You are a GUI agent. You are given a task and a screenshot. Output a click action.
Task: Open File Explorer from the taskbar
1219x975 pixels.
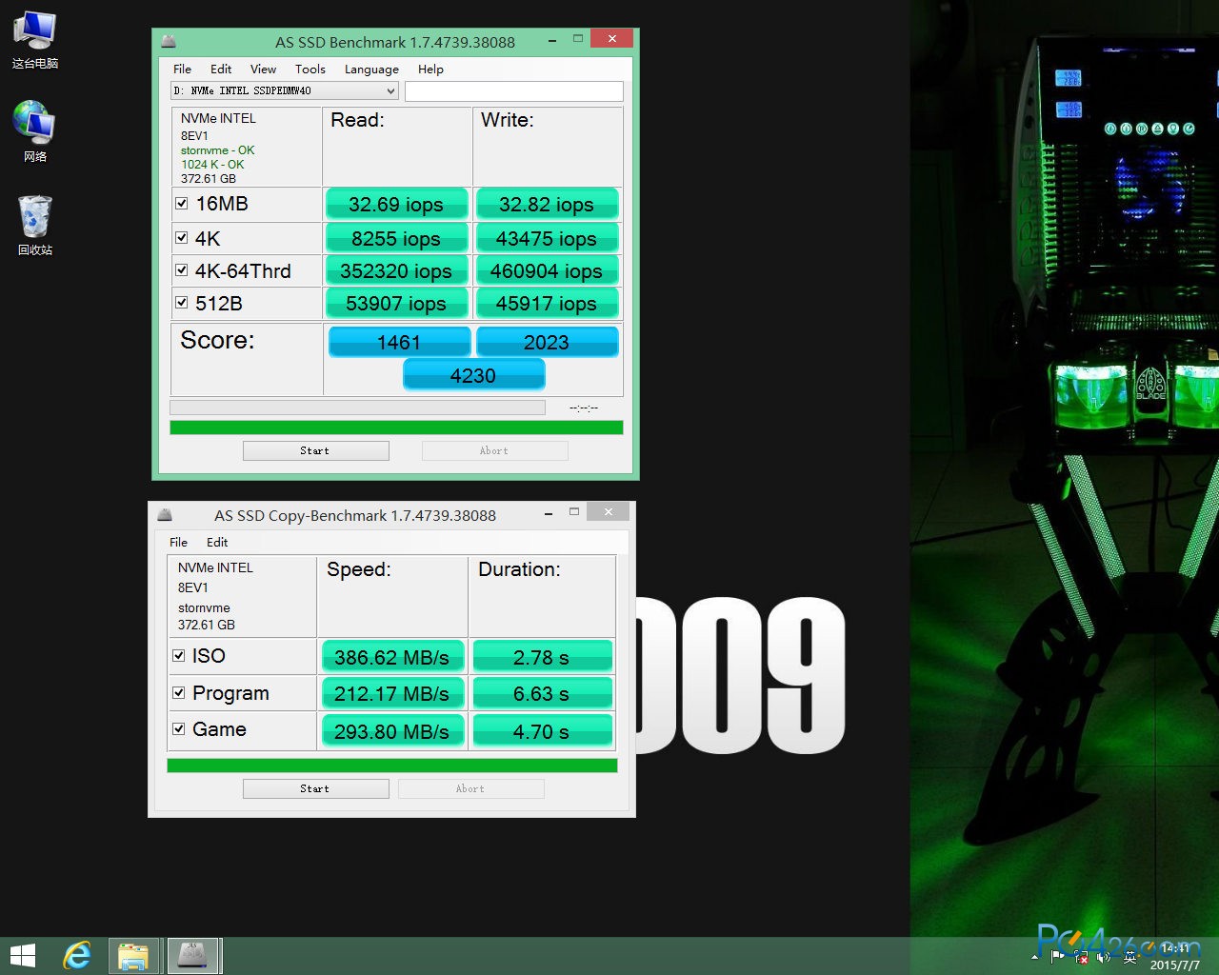(133, 955)
